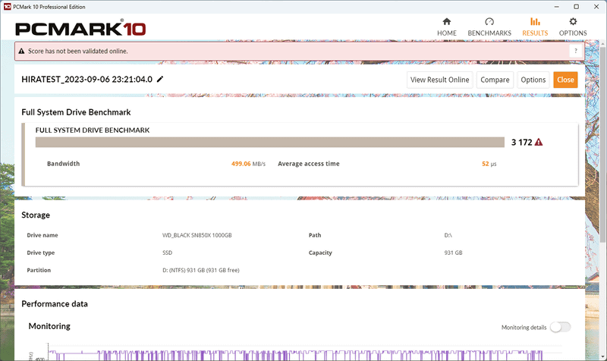This screenshot has height=361, width=607.
Task: Click the bar chart icon above Results
Action: [535, 21]
